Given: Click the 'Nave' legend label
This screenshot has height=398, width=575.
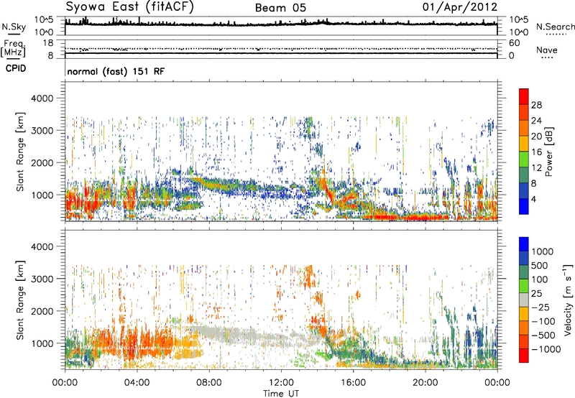Looking at the screenshot, I should (547, 50).
